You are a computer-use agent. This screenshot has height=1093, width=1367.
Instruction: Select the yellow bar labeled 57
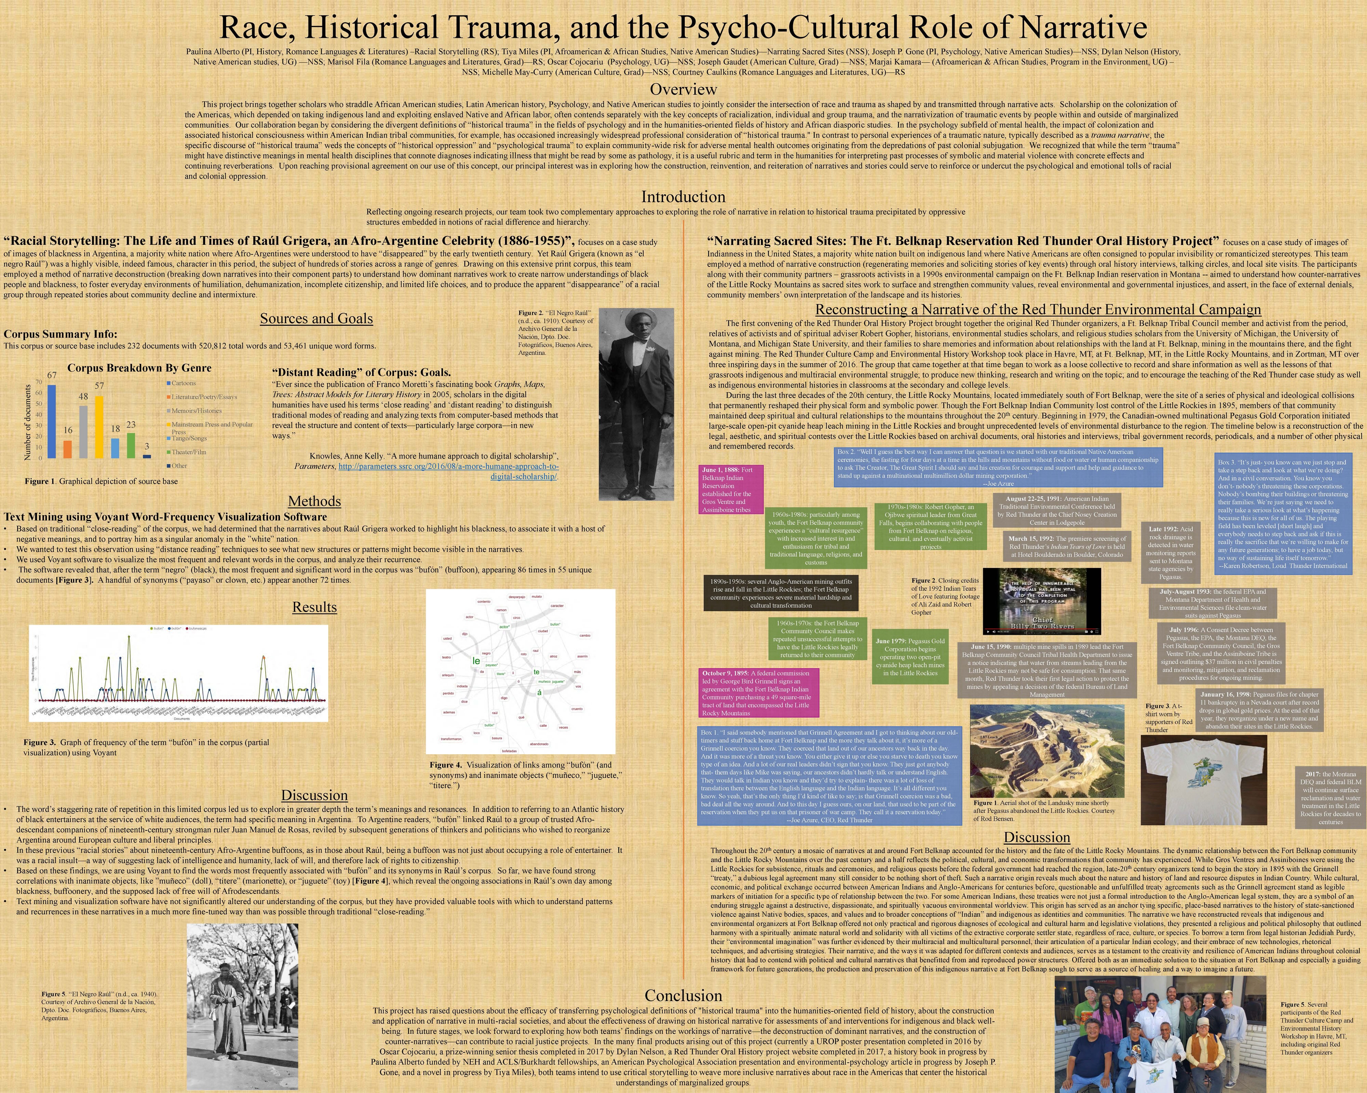(99, 428)
